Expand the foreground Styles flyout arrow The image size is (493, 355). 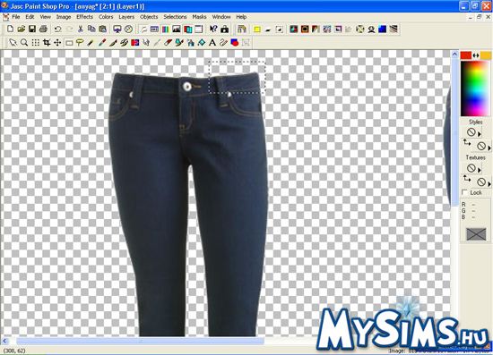(x=480, y=134)
